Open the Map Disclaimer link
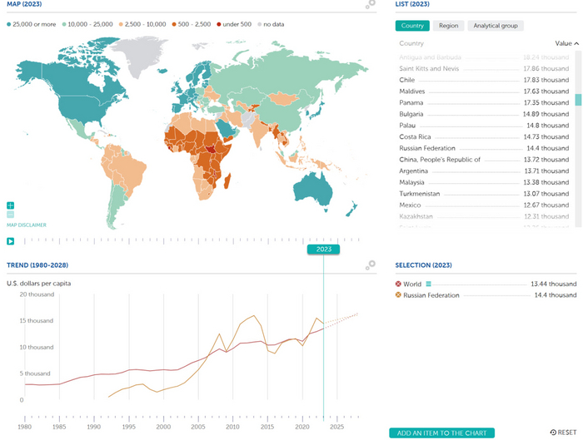583x440 pixels. [x=27, y=225]
